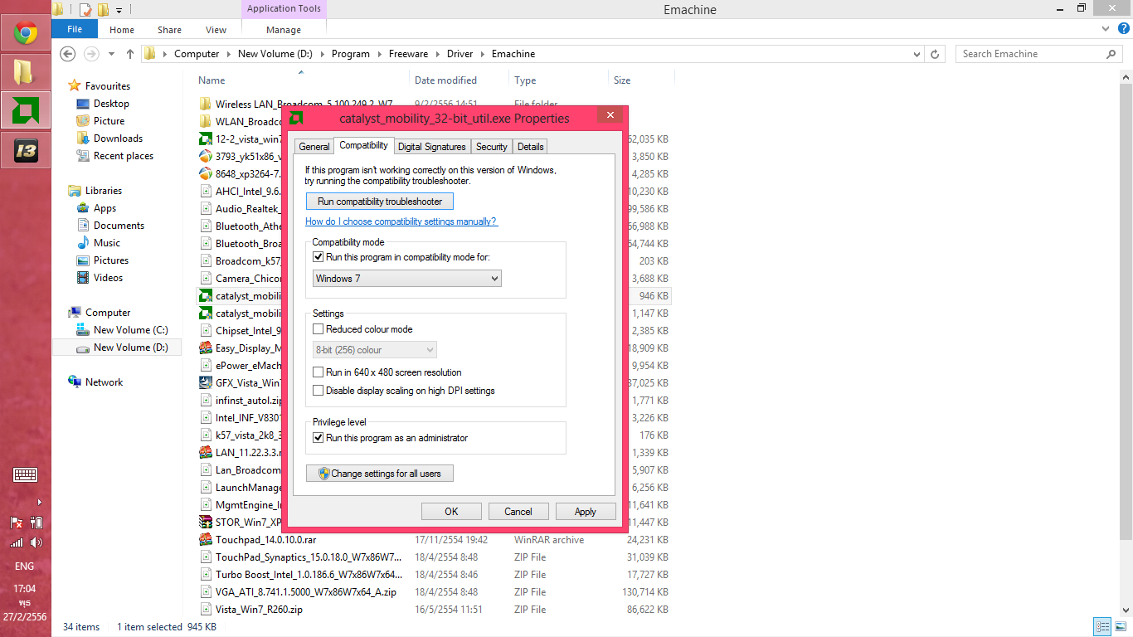Open the Digital Signatures tab
This screenshot has width=1133, height=637.
(431, 147)
